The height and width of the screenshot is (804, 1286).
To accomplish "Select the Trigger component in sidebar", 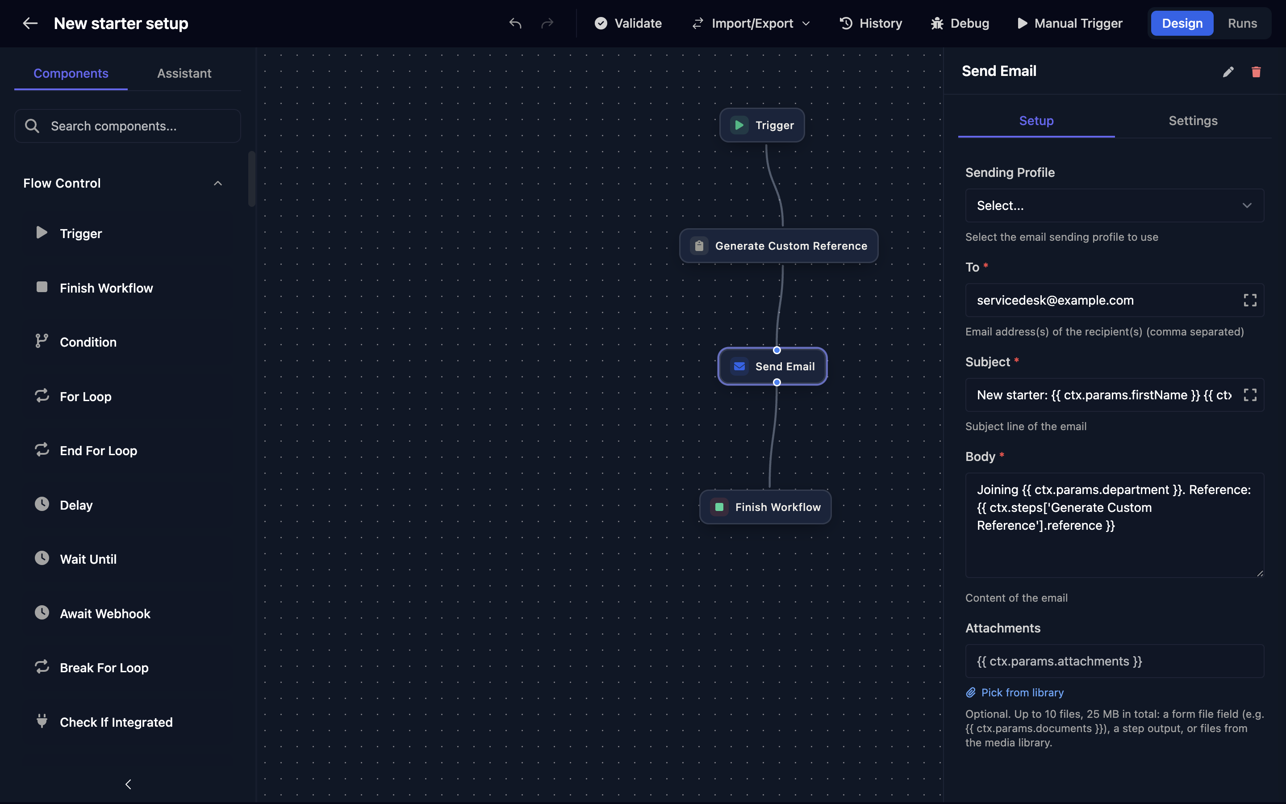I will pos(128,234).
